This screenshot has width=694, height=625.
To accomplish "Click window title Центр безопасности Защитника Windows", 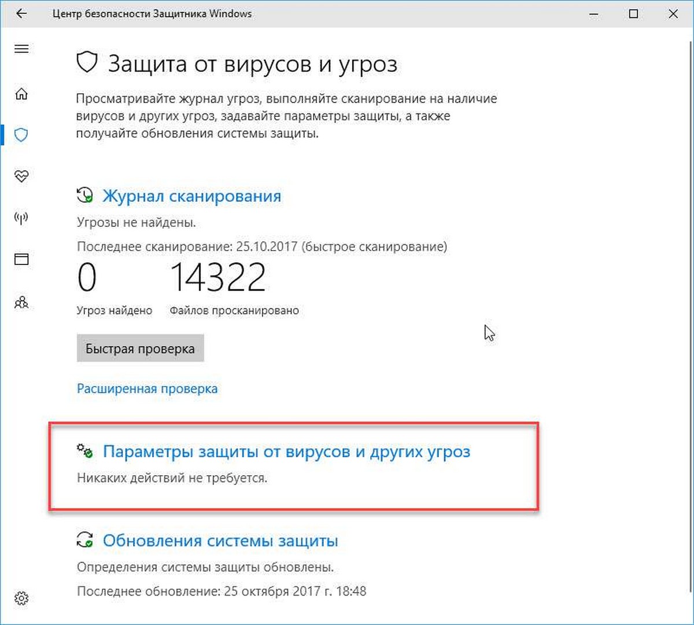I will click(152, 13).
